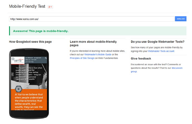Screen dimensions: 192x124
Task: Click the Google +1 share icon
Action: (50, 7)
